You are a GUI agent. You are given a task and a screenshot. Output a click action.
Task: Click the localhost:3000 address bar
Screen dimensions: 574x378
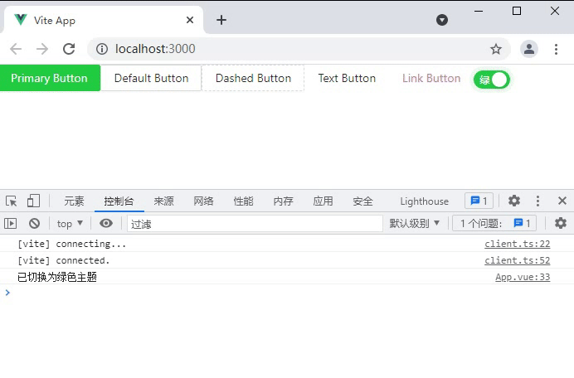pos(299,49)
